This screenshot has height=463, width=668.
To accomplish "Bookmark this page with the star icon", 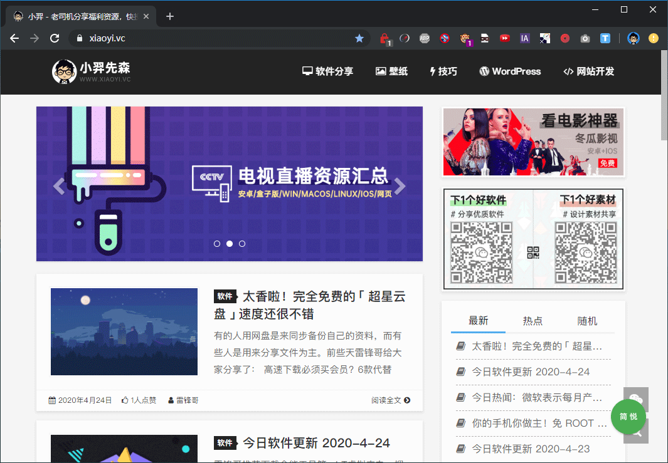I will click(x=359, y=38).
